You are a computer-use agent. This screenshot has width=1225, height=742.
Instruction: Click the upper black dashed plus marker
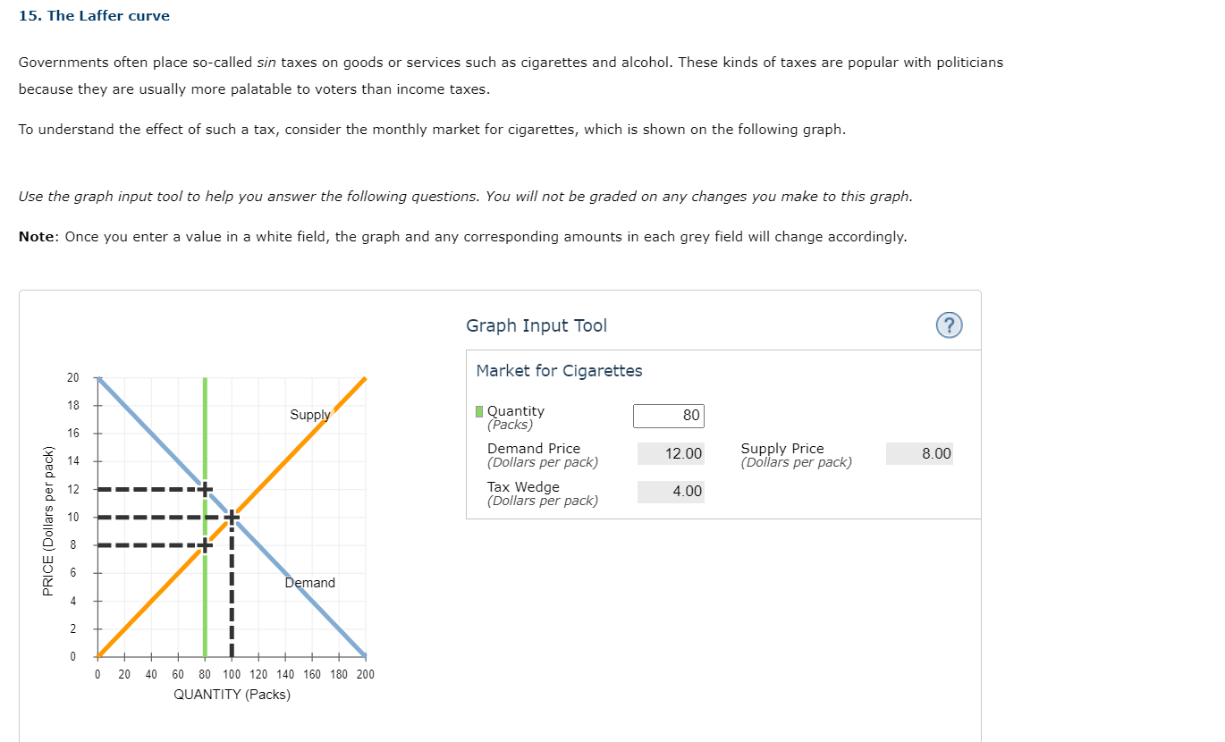coord(205,489)
